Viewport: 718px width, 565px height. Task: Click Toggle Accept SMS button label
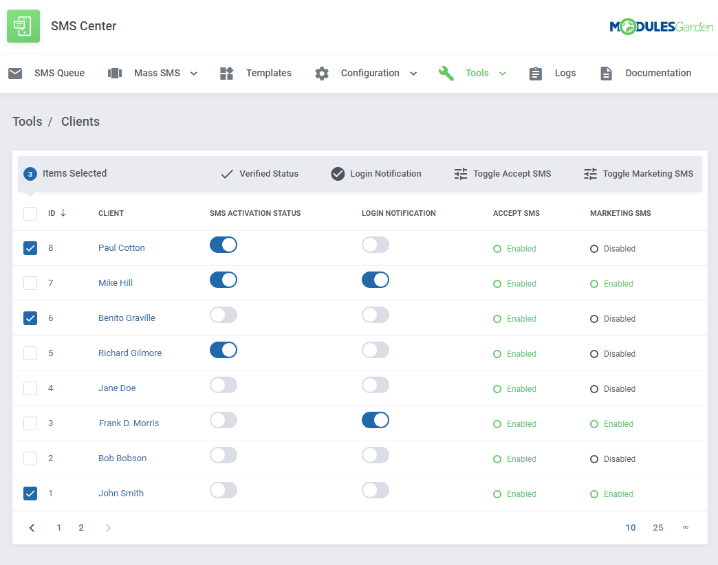512,174
